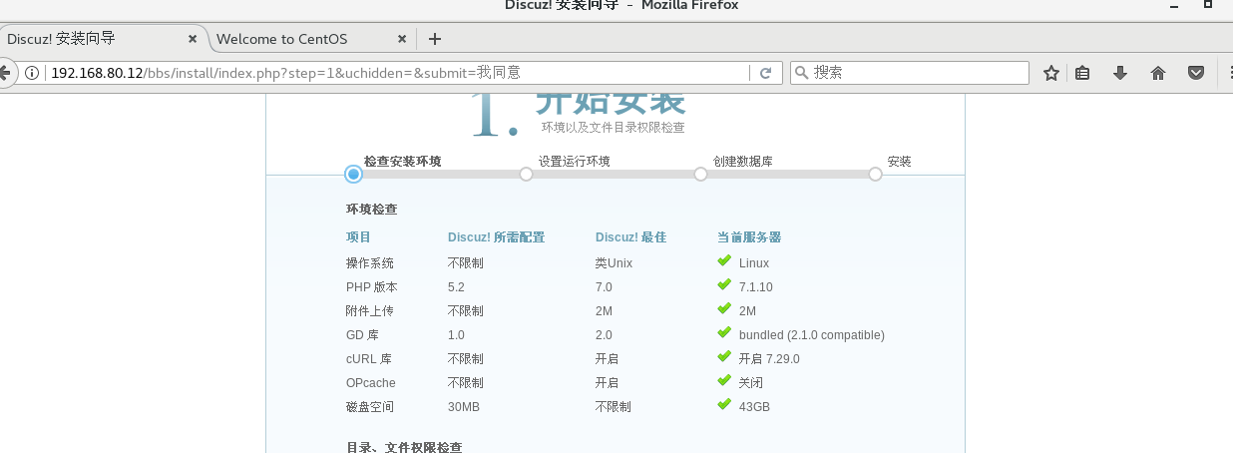Click the 附件上传 row label
This screenshot has height=453, width=1233.
click(370, 311)
